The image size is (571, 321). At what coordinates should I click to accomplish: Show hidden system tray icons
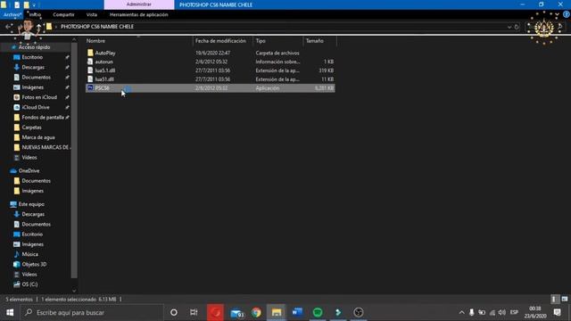pos(461,312)
